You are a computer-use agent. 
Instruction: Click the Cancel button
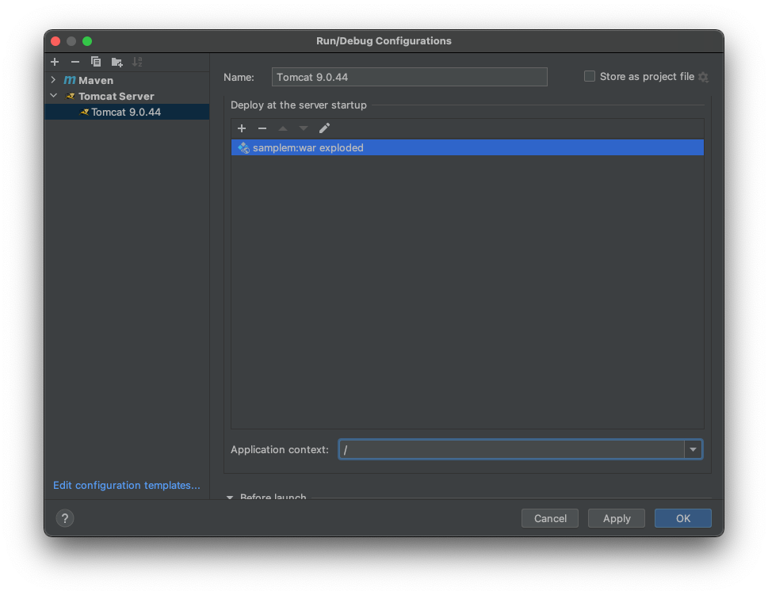pyautogui.click(x=550, y=518)
